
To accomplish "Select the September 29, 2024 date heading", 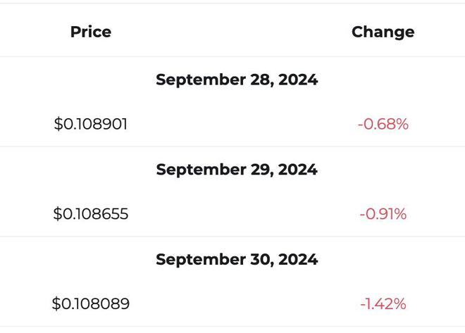I will 237,170.
